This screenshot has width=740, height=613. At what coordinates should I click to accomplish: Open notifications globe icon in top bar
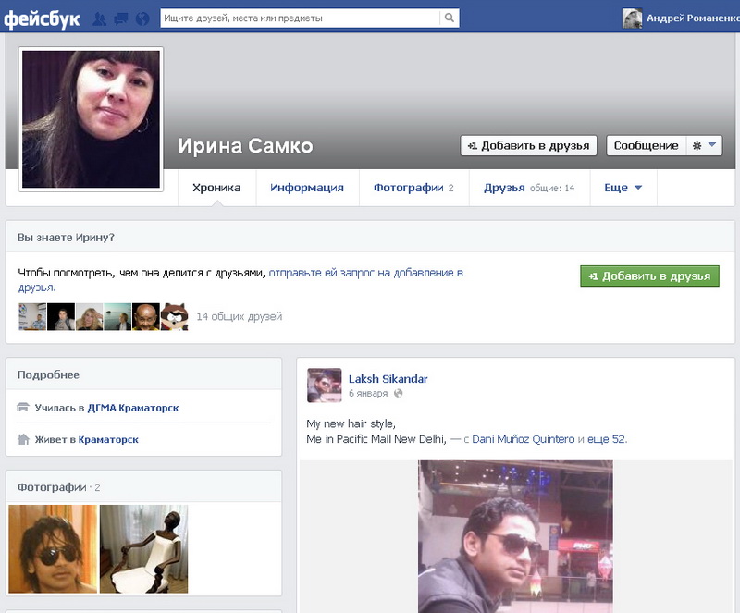coord(142,18)
